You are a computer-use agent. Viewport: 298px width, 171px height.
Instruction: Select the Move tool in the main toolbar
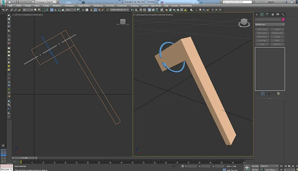[52, 10]
